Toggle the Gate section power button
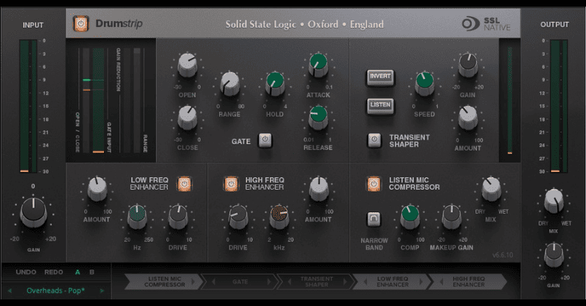Screen dimensions: 586x306 [x=265, y=140]
